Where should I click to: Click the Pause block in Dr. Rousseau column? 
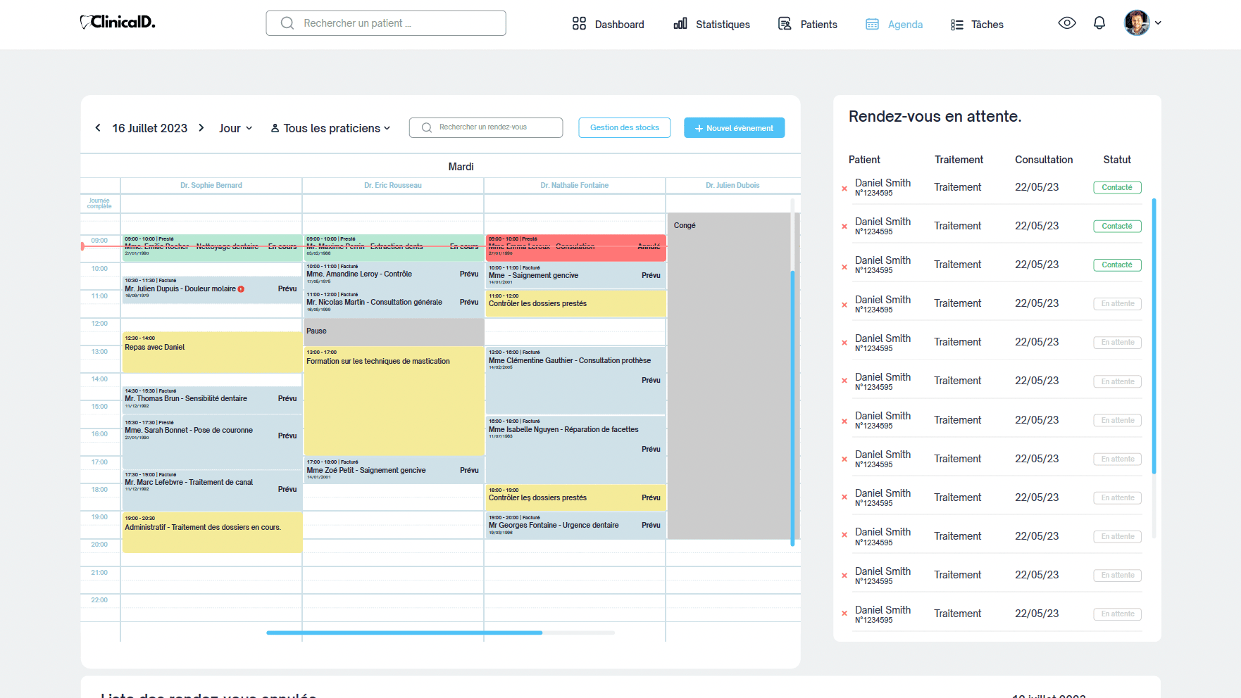(x=394, y=331)
